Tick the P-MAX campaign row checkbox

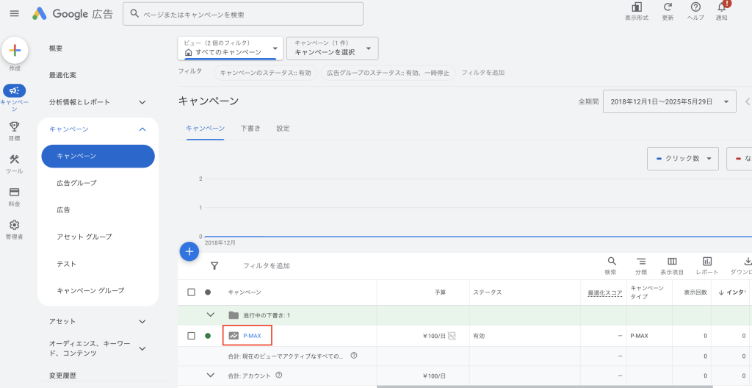point(191,336)
